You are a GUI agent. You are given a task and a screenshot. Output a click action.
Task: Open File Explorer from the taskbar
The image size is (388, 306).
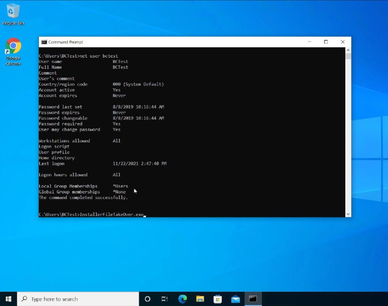[200, 299]
